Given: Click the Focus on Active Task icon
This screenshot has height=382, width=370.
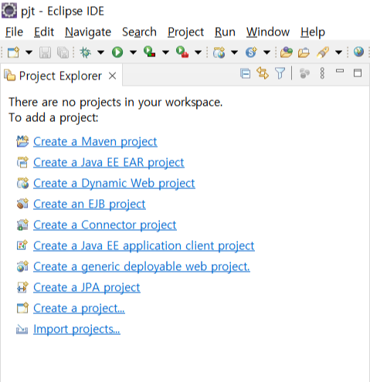Looking at the screenshot, I should (x=304, y=73).
